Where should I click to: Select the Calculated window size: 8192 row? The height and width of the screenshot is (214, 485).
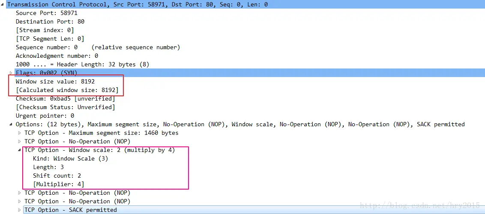click(x=67, y=90)
